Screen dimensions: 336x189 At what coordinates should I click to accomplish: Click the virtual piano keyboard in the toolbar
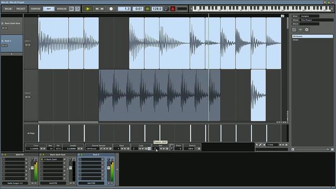point(261,8)
